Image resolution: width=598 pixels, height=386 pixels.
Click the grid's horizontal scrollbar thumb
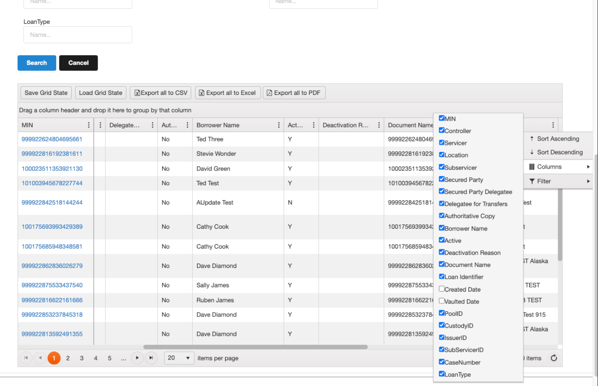(x=255, y=347)
